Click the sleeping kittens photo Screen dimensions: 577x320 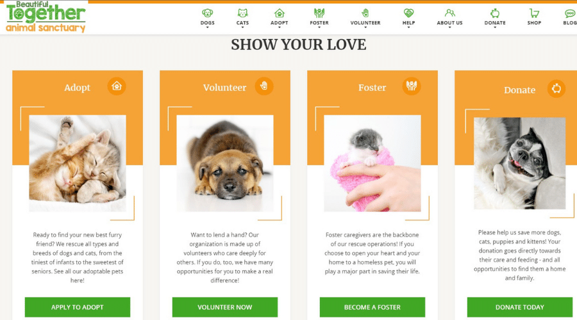[78, 163]
